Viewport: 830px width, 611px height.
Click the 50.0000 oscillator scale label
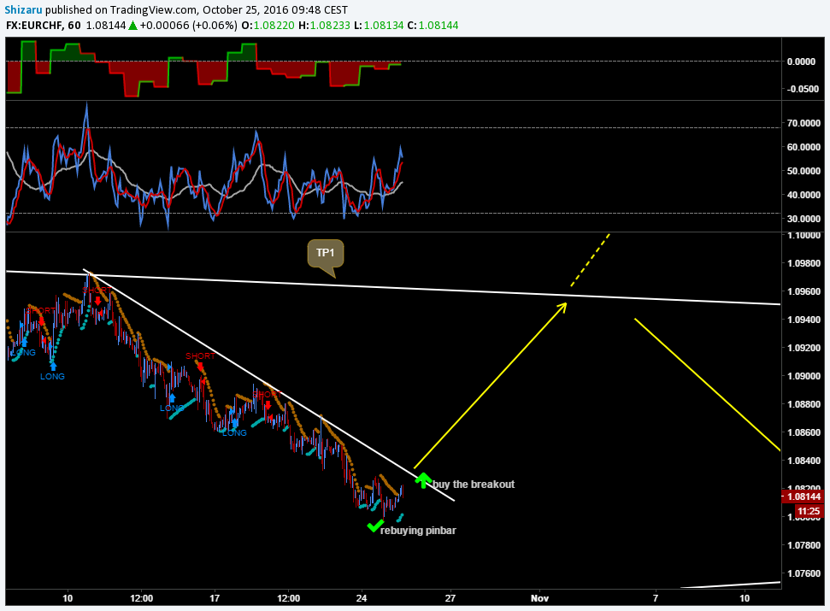tap(804, 171)
